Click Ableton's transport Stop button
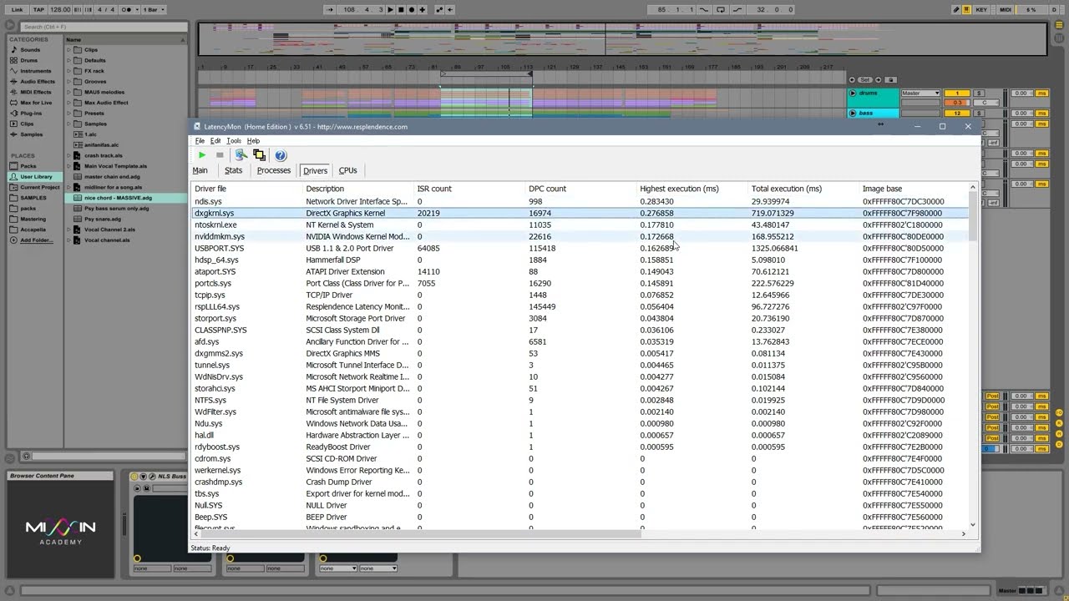1069x601 pixels. tap(401, 10)
